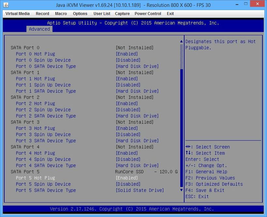Viewport: 267px width, 217px height.
Task: Toggle Port 3 Hot Plug Enabled value
Action: tap(127, 128)
